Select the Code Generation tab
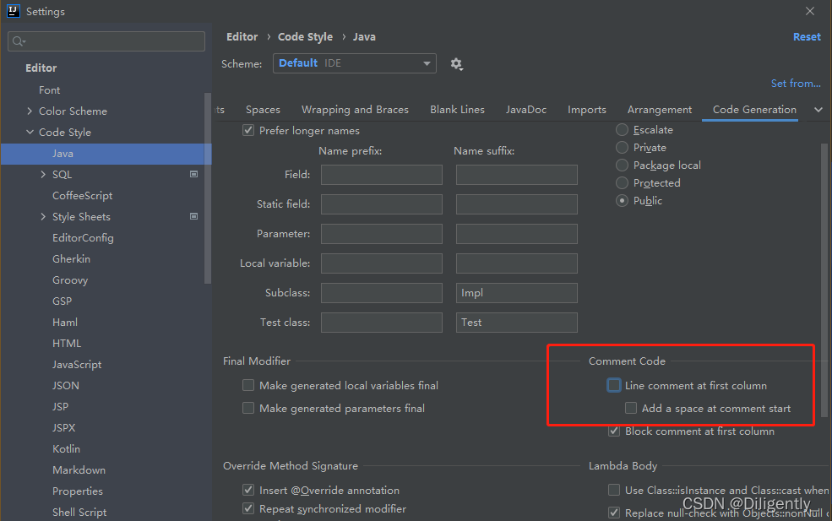The image size is (832, 521). [754, 110]
